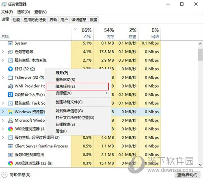Click the 重新启动(E) button at bottom
Screen dimensions: 203x182
point(187,175)
